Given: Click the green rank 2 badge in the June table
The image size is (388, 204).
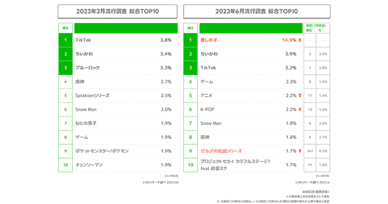Looking at the screenshot, I should pos(191,54).
